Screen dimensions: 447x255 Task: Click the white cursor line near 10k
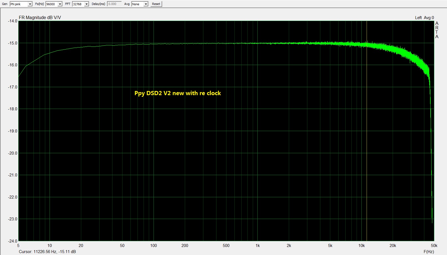point(367,131)
